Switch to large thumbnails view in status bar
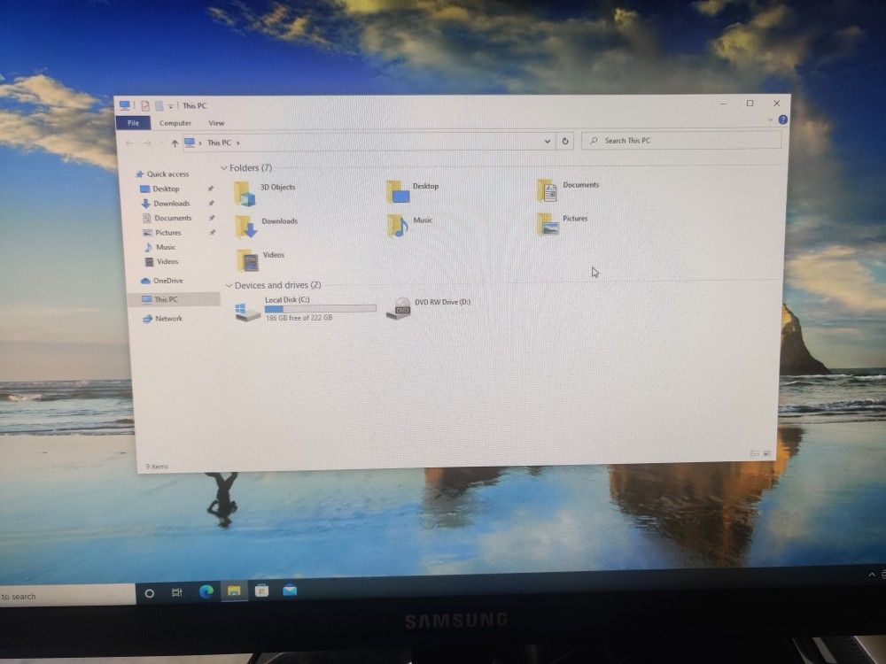 (x=767, y=452)
